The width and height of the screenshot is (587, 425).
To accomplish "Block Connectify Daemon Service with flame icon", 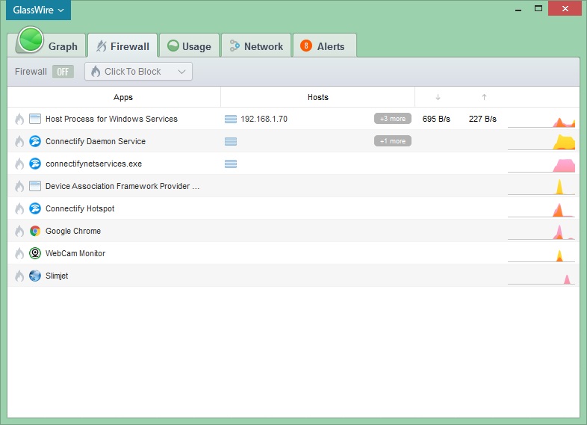I will 19,141.
